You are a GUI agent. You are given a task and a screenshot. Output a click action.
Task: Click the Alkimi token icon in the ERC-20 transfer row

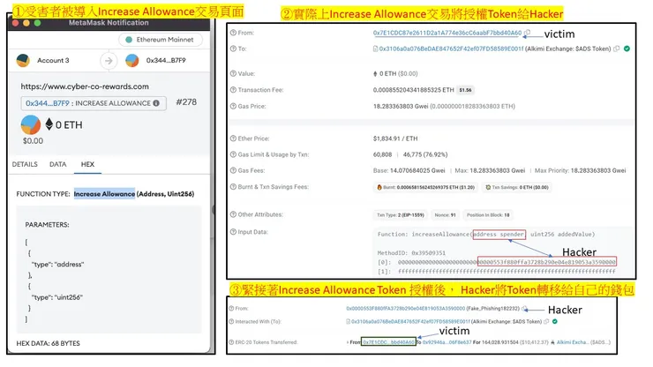[552, 342]
